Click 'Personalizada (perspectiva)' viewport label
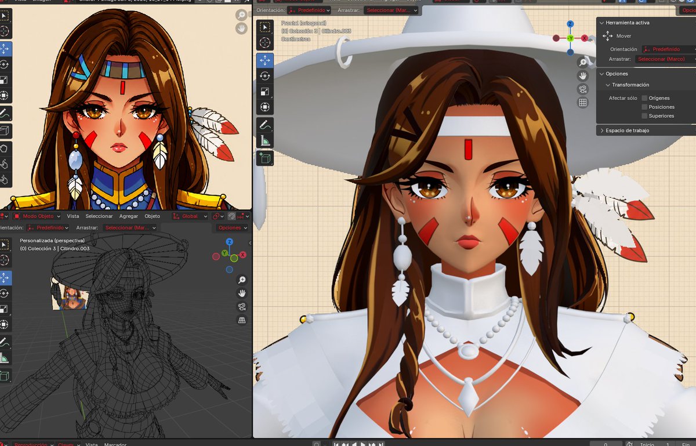The image size is (696, 446). pyautogui.click(x=52, y=240)
